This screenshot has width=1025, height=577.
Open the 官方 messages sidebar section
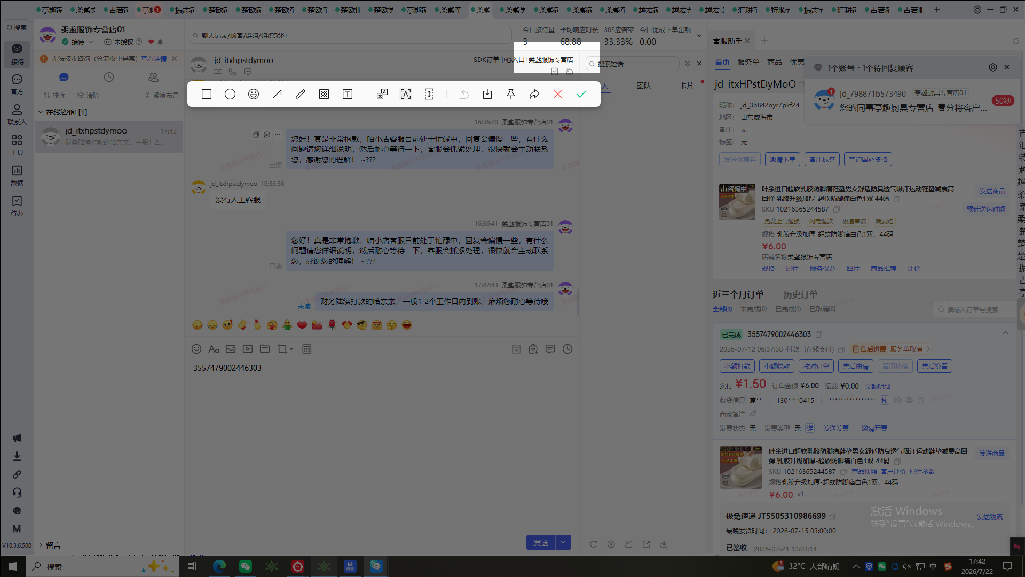[x=17, y=84]
